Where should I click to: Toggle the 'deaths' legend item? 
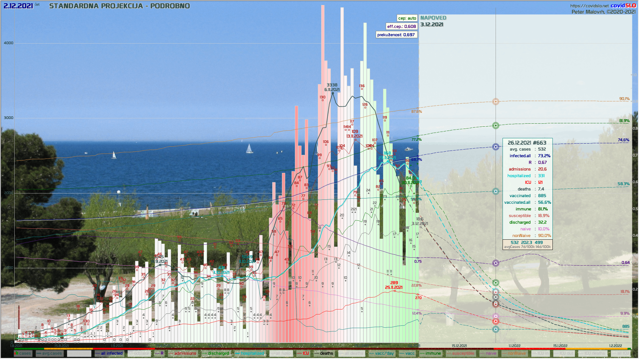pyautogui.click(x=324, y=353)
